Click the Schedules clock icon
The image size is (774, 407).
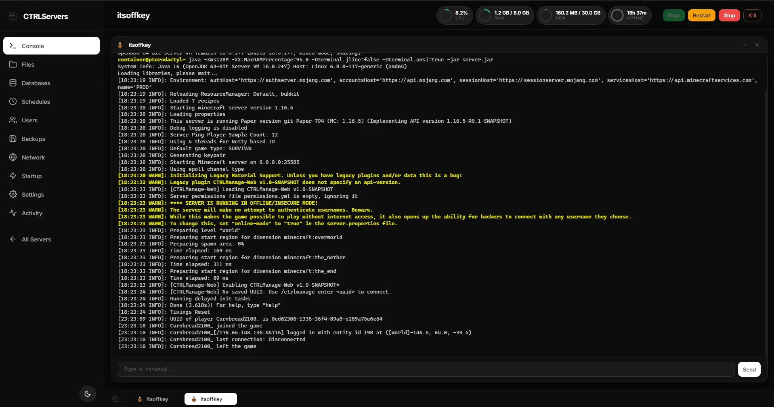click(x=13, y=101)
